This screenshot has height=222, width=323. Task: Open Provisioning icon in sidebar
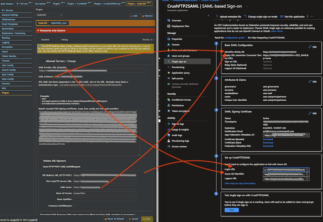(169, 67)
